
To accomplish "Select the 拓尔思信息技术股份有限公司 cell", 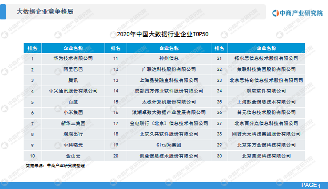I will (x=266, y=59).
